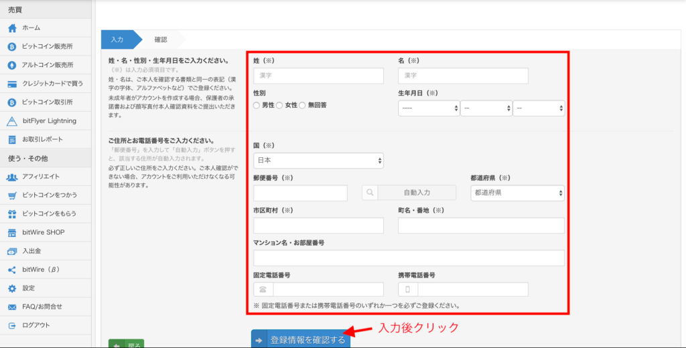The width and height of the screenshot is (686, 348).
Task: Click the ビットコイン取引所 bitcoin icon
Action: [x=12, y=102]
